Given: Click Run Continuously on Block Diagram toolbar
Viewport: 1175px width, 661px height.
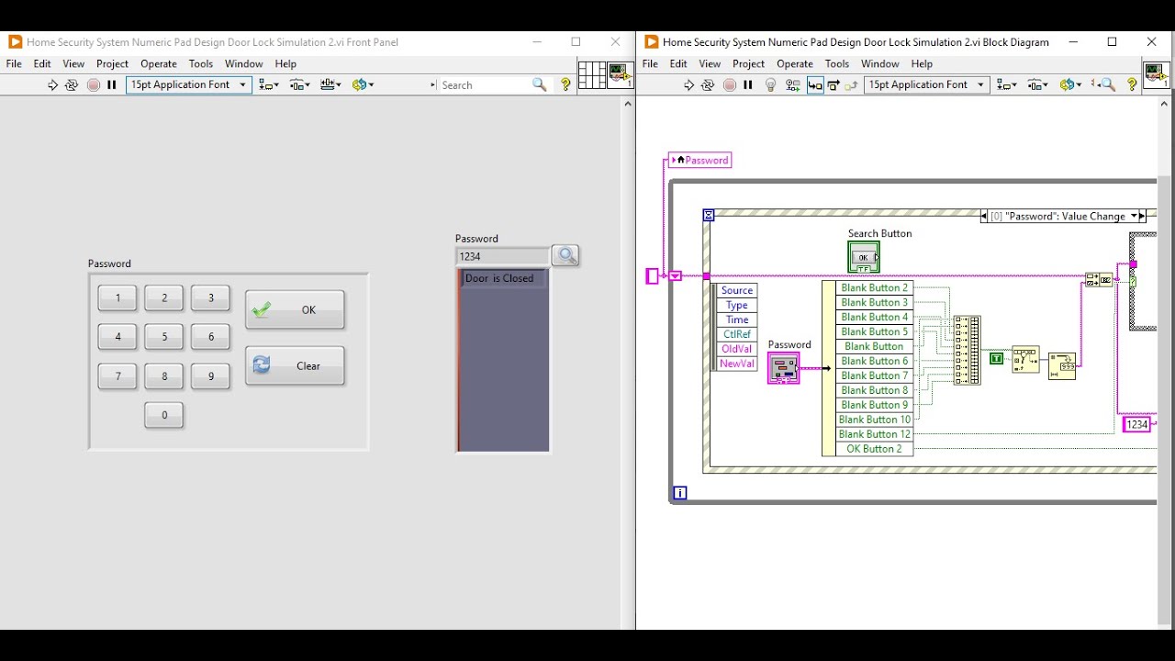Looking at the screenshot, I should coord(708,84).
